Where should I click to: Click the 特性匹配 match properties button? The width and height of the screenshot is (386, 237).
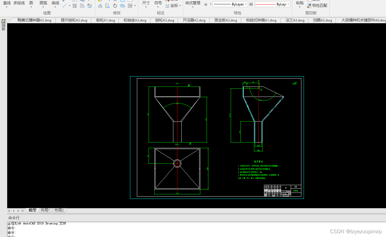pyautogui.click(x=317, y=5)
